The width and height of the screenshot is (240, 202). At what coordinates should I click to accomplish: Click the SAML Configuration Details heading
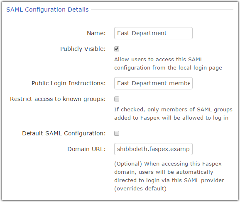[47, 10]
